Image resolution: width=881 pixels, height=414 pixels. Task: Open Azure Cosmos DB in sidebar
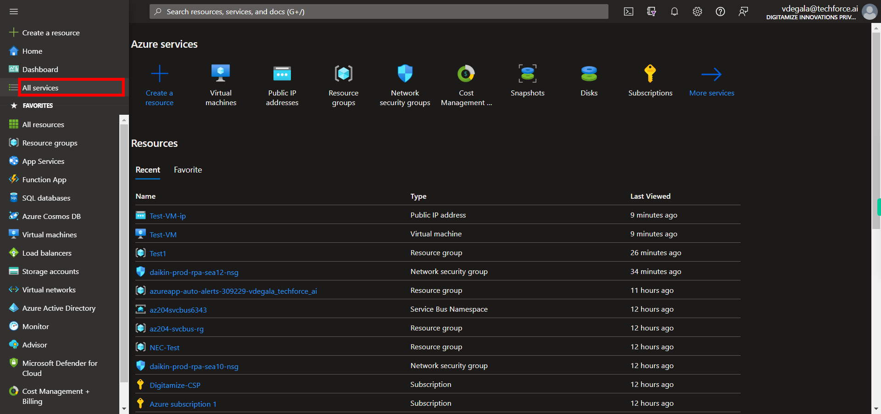coord(51,216)
